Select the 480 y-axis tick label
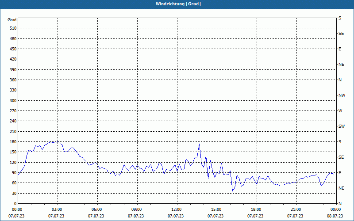 point(13,38)
